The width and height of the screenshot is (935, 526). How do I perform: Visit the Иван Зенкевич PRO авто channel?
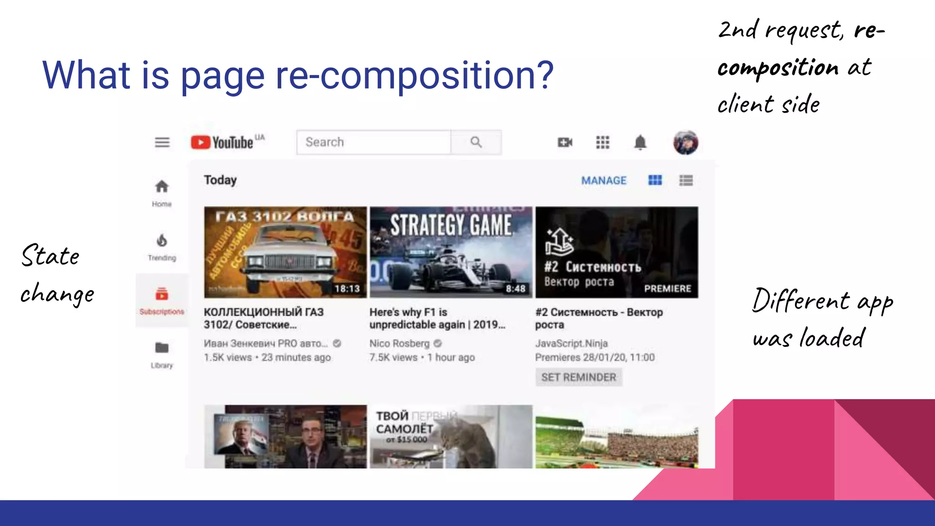pyautogui.click(x=266, y=343)
